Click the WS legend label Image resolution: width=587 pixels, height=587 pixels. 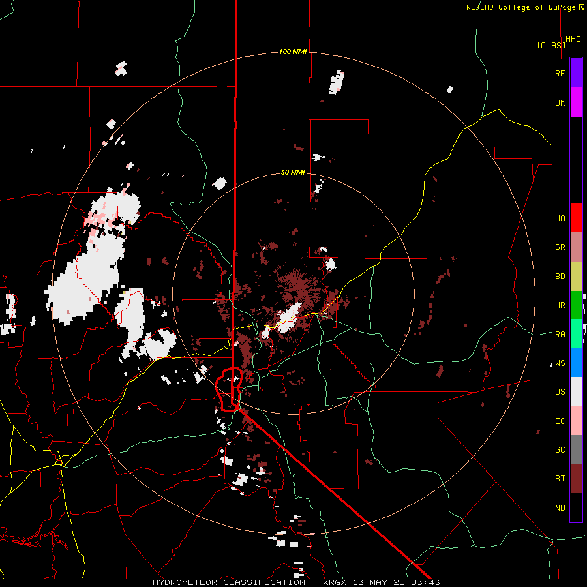(x=560, y=363)
